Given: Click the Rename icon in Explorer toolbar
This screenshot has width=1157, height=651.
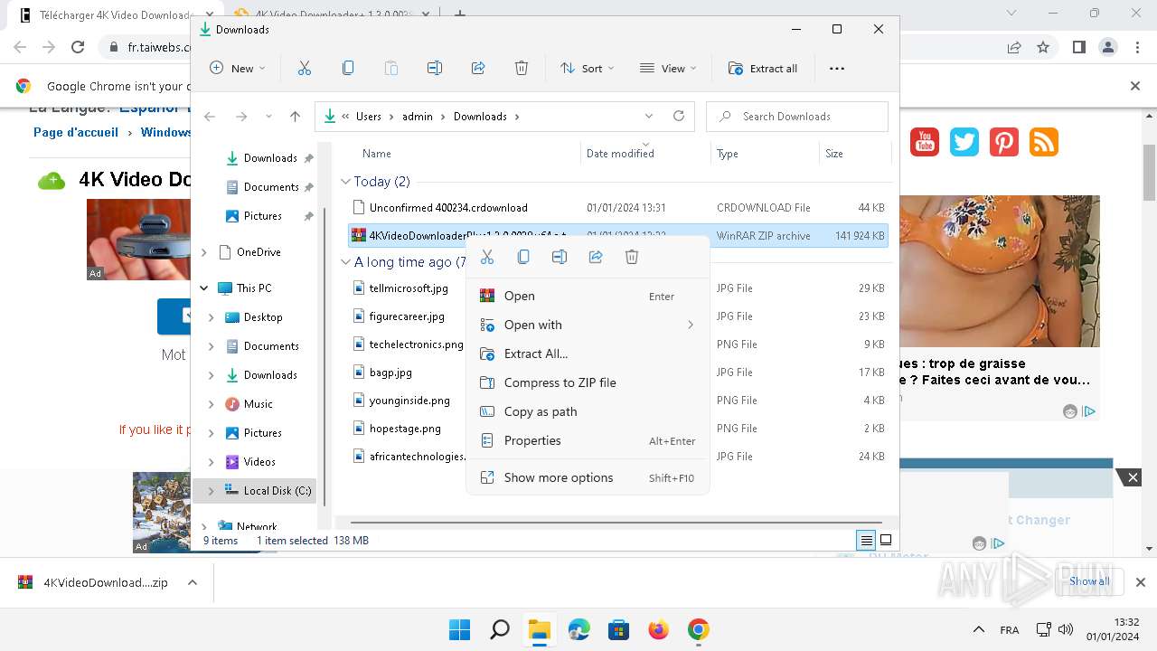Looking at the screenshot, I should click(435, 69).
